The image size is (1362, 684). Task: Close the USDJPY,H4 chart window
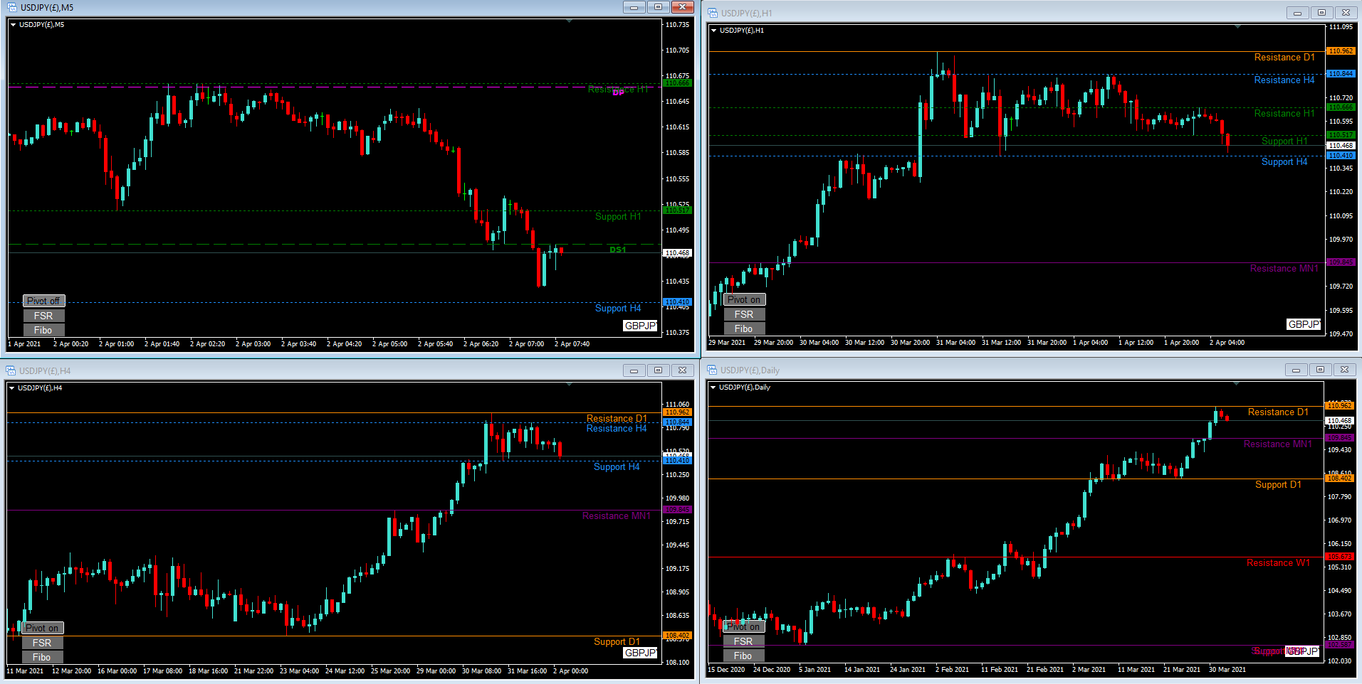tap(682, 370)
